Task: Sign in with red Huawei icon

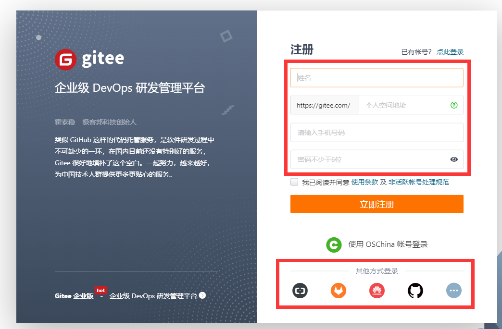Action: pos(377,291)
